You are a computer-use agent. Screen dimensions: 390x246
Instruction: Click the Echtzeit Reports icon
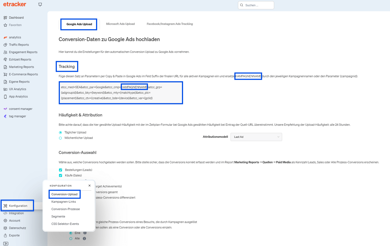click(x=5, y=59)
